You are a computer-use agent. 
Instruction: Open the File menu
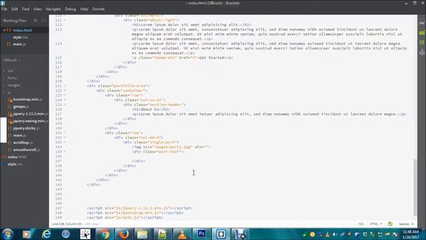click(x=5, y=9)
